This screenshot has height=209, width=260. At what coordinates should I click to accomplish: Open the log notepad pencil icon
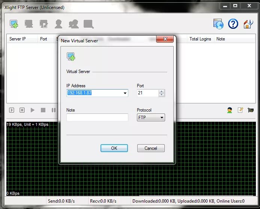click(240, 110)
